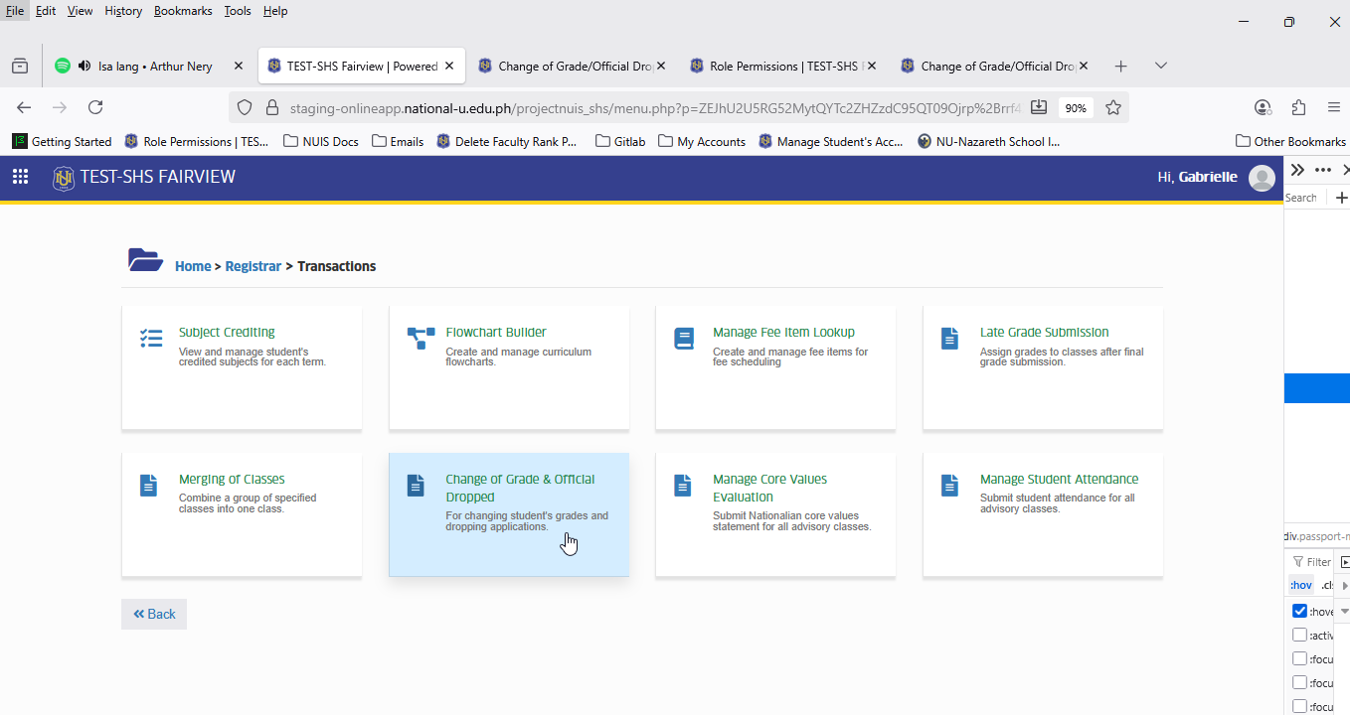
Task: Click the 90% zoom level indicator
Action: tap(1075, 107)
